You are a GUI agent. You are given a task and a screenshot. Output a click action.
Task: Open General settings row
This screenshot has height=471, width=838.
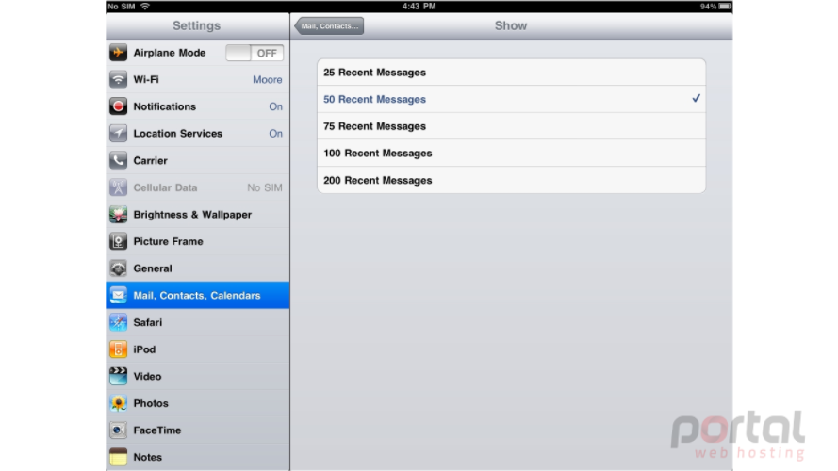point(198,268)
